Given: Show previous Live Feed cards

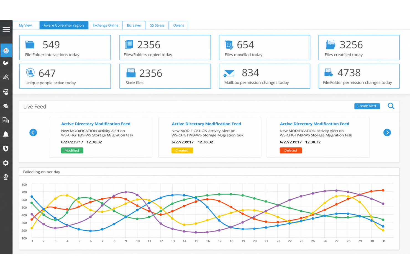Looking at the screenshot, I should coord(33,132).
